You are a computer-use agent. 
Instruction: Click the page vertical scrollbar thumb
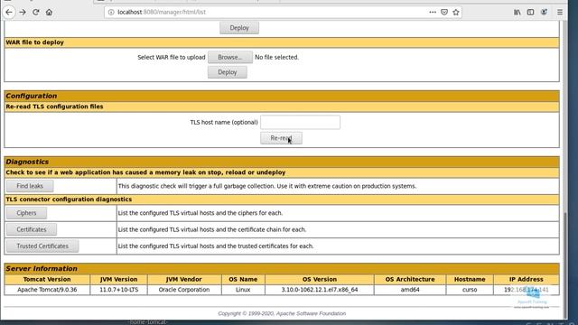(566, 265)
